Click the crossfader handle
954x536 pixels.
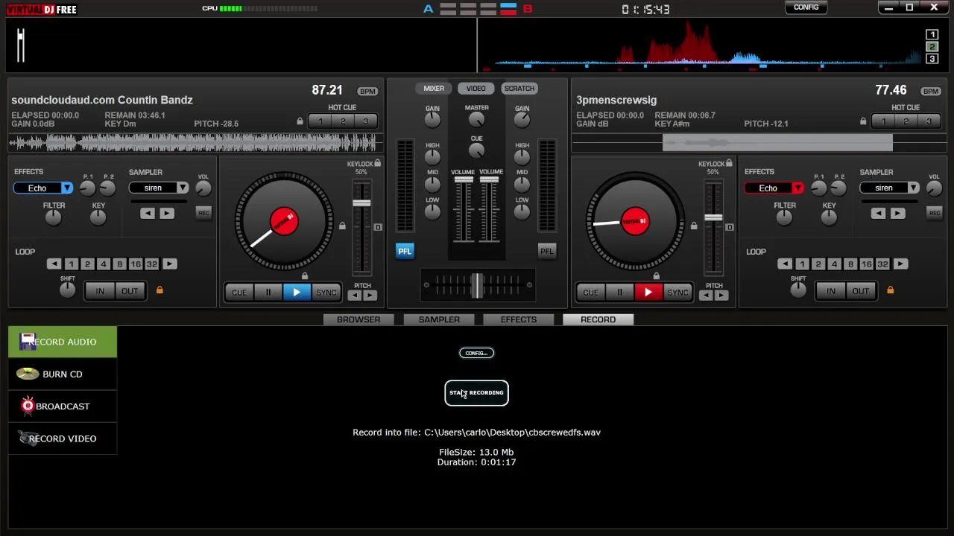click(x=476, y=286)
